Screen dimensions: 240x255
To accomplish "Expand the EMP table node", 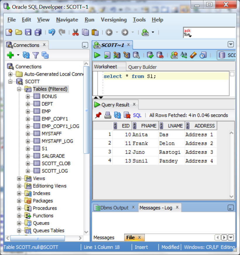I will click(x=28, y=111).
